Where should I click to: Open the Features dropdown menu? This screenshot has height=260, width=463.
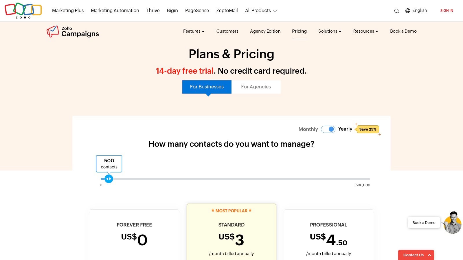193,31
